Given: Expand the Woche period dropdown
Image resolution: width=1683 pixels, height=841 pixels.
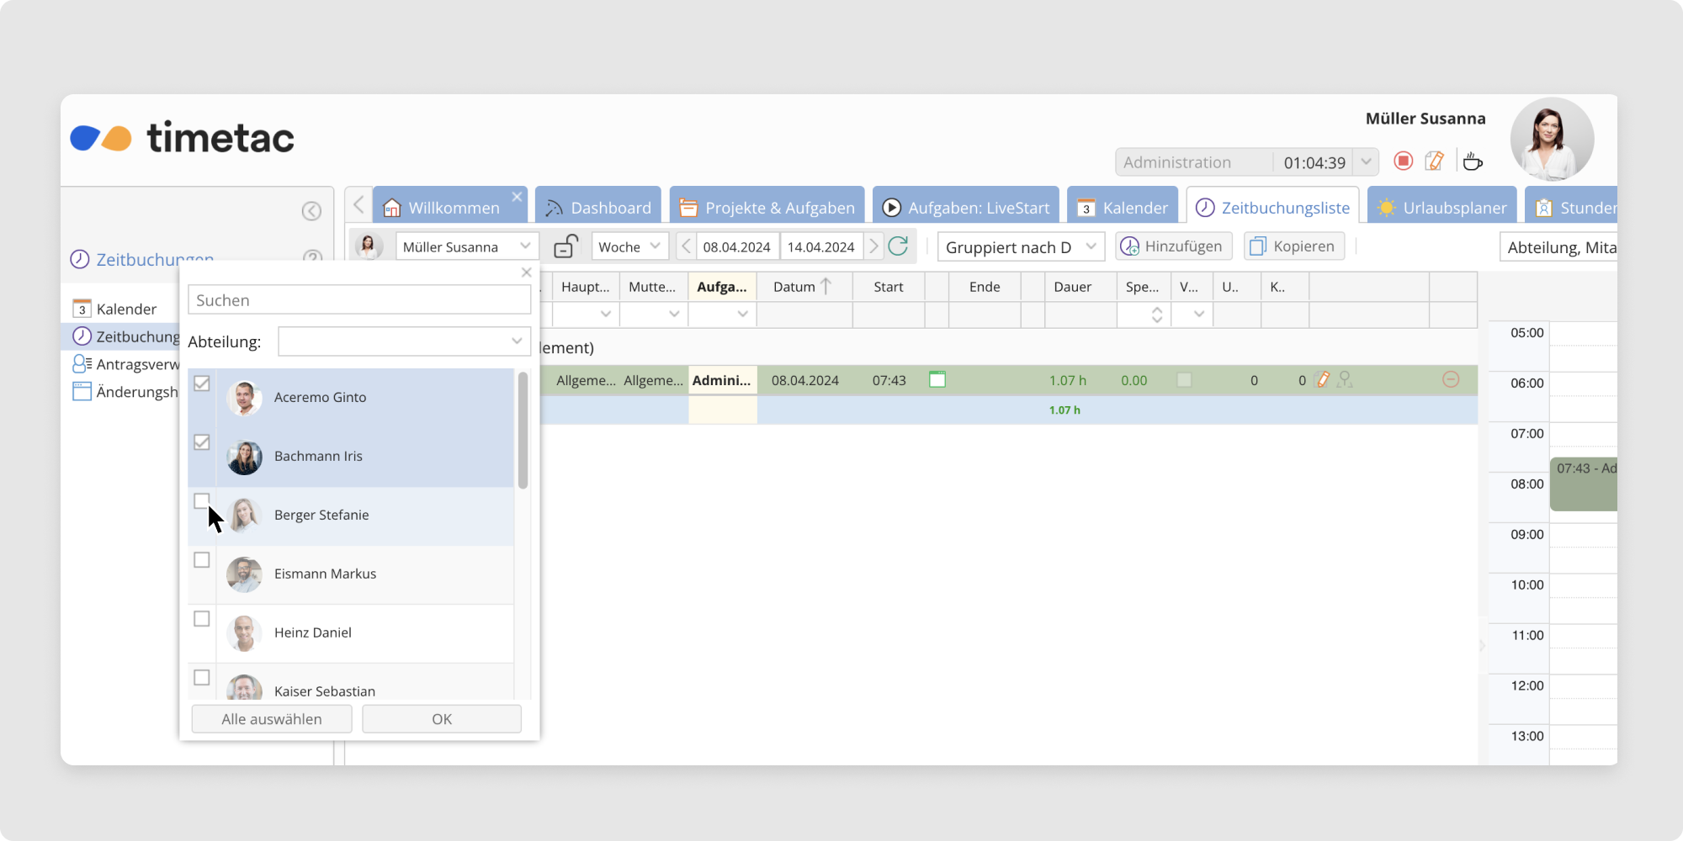Looking at the screenshot, I should pos(629,246).
